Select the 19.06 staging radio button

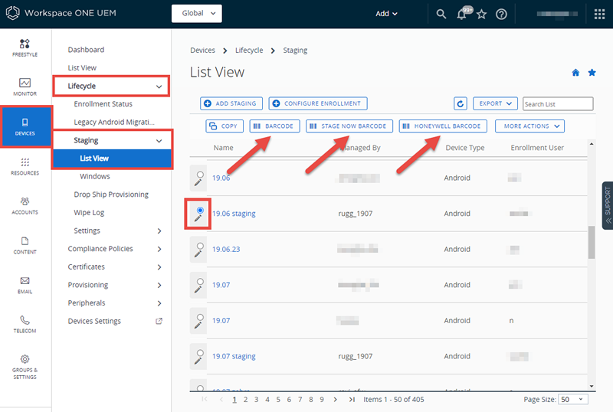click(x=200, y=211)
